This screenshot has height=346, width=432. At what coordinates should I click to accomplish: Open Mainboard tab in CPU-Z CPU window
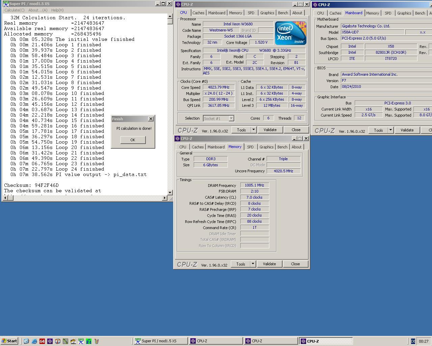(x=217, y=13)
